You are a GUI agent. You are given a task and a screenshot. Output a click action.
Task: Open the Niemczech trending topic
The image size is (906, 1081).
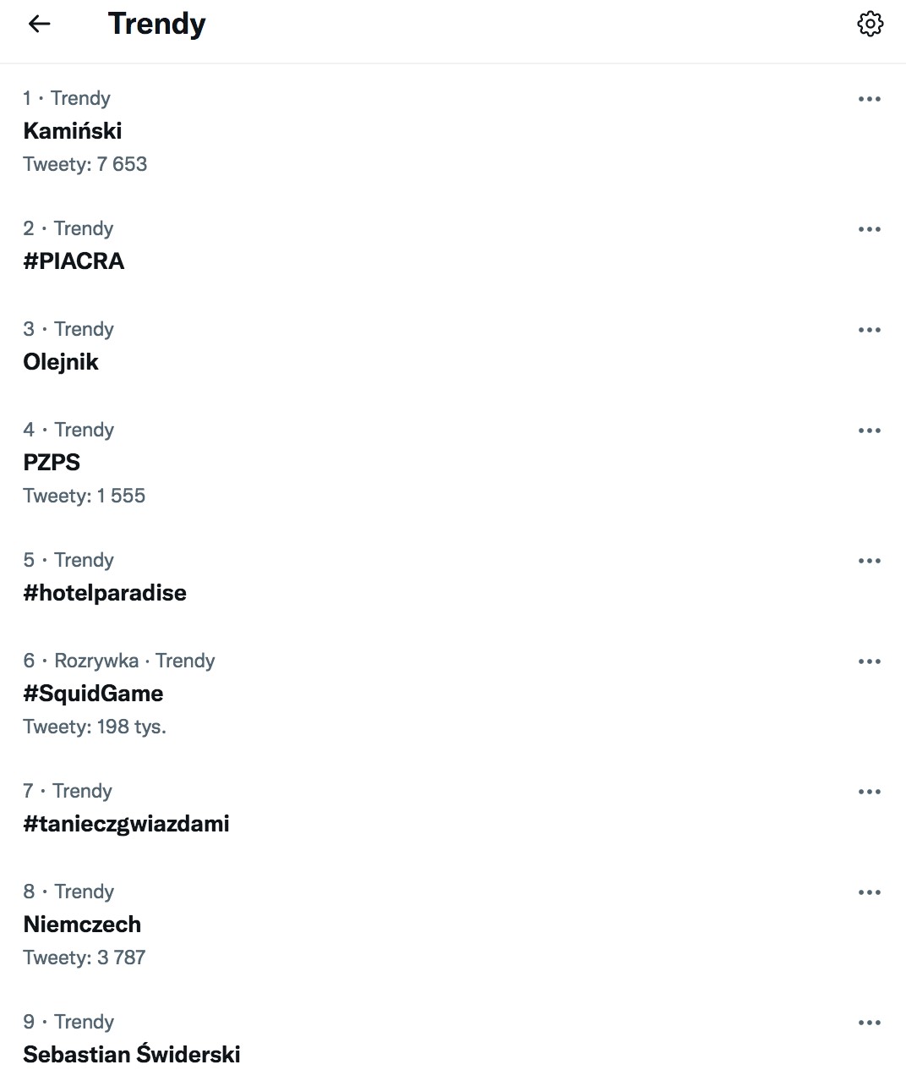(x=82, y=925)
